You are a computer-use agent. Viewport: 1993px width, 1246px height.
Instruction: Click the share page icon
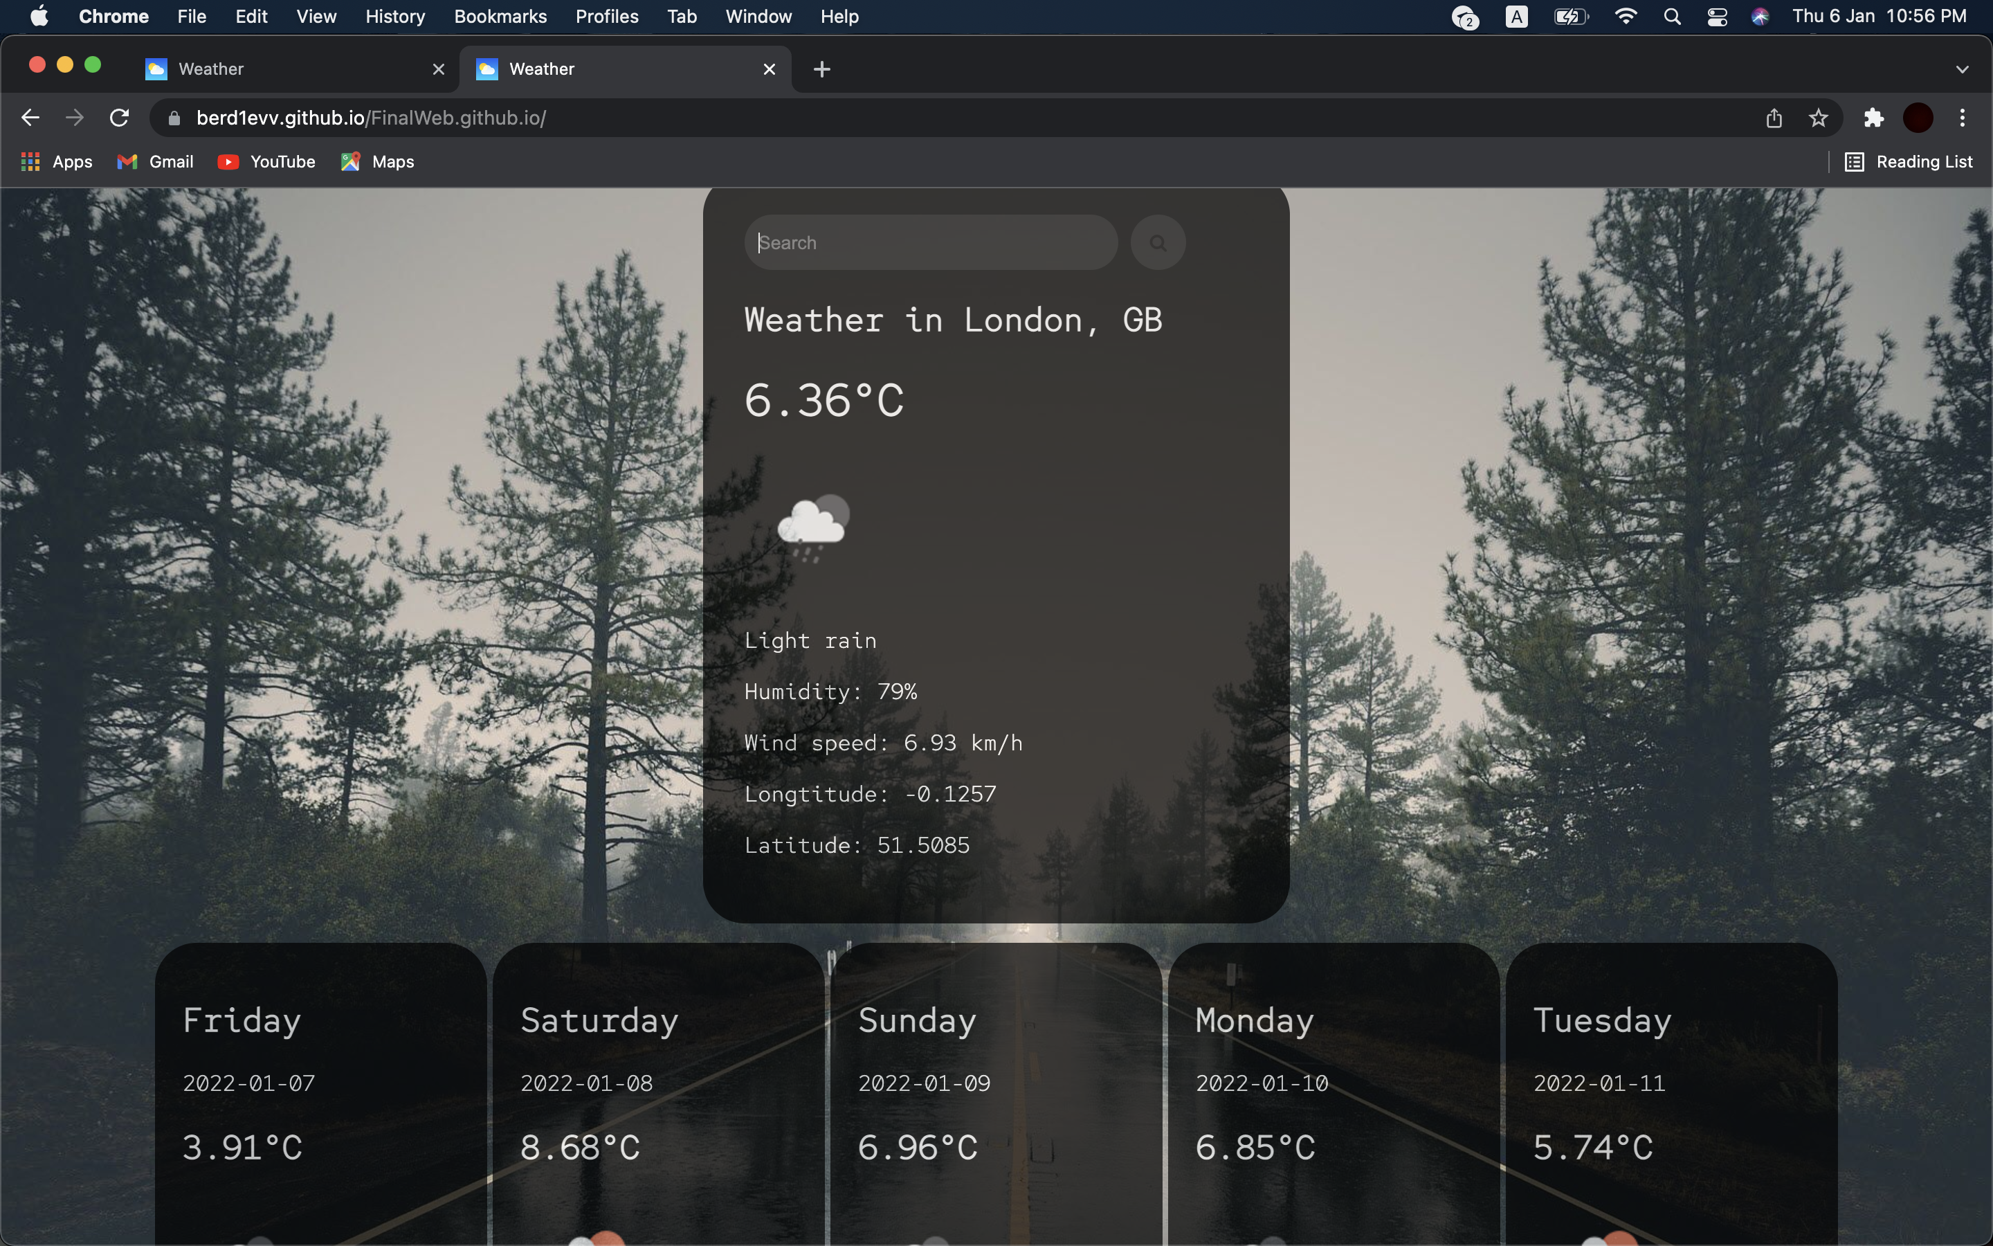[x=1774, y=118]
